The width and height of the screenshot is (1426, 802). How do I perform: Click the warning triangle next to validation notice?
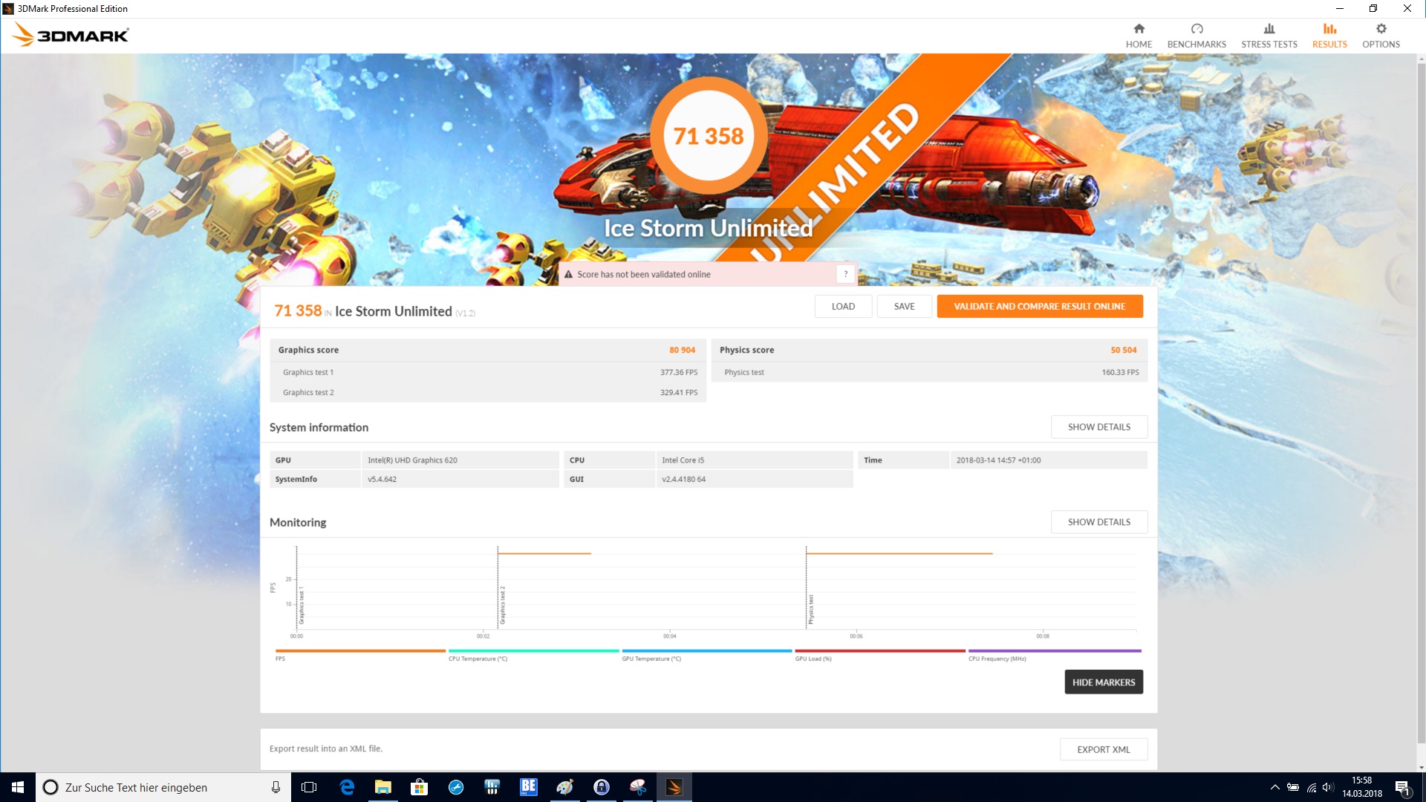tap(568, 274)
